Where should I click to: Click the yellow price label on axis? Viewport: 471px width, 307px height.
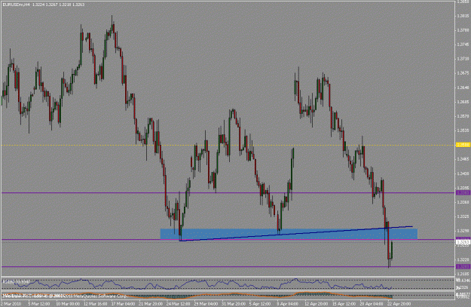(x=463, y=145)
